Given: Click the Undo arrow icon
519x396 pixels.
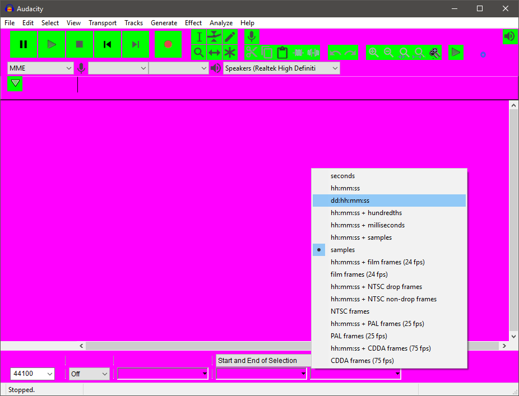Looking at the screenshot, I should (x=336, y=52).
